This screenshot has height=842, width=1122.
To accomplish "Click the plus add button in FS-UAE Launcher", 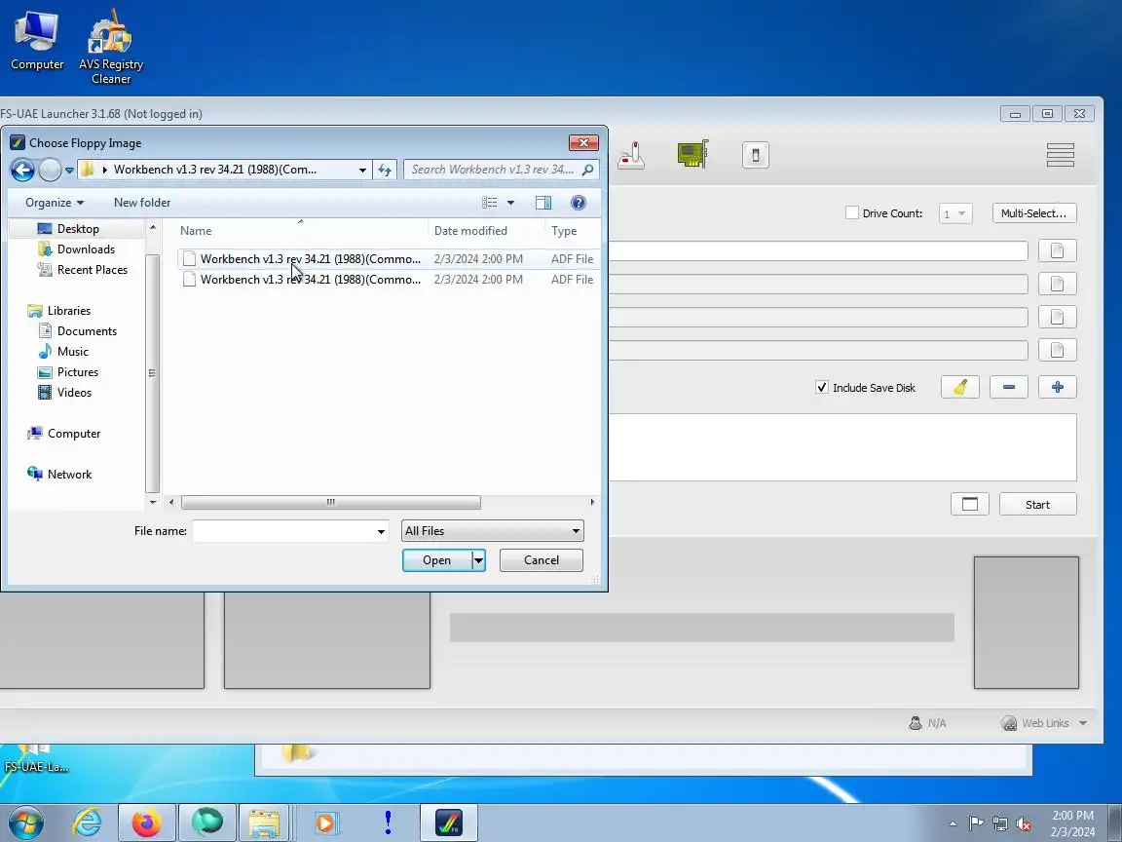I will [1058, 387].
